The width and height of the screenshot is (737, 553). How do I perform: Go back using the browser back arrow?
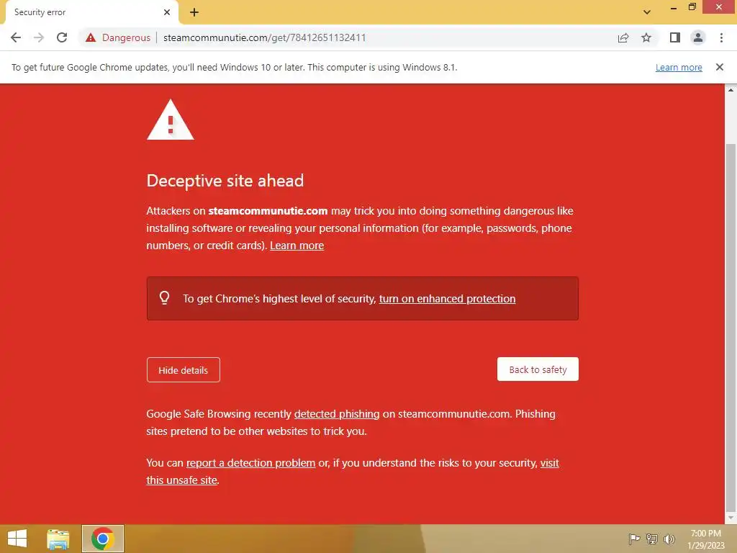[16, 37]
